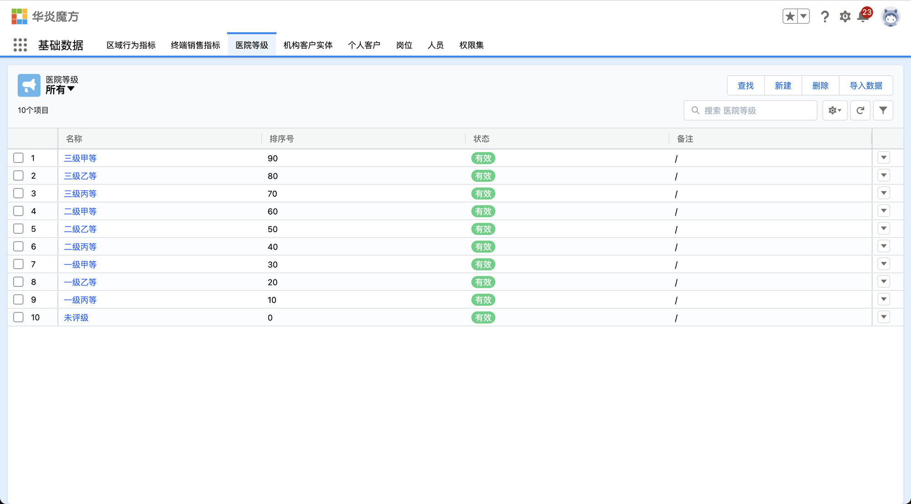Click the help question mark icon
This screenshot has width=911, height=504.
(x=824, y=16)
